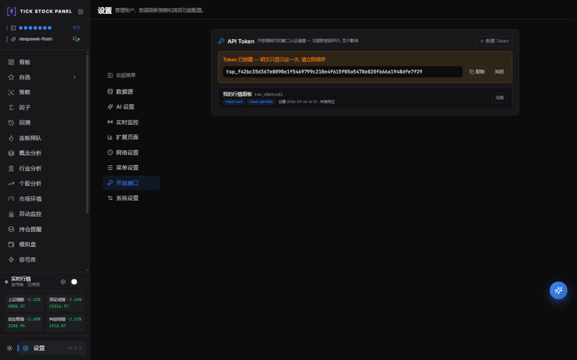This screenshot has height=360, width=577.
Task: Open the 网络设置 tab
Action: click(x=131, y=152)
